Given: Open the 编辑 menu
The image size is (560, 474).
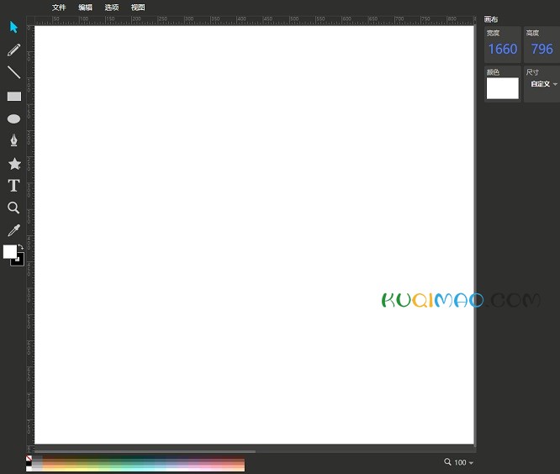Looking at the screenshot, I should click(x=86, y=7).
